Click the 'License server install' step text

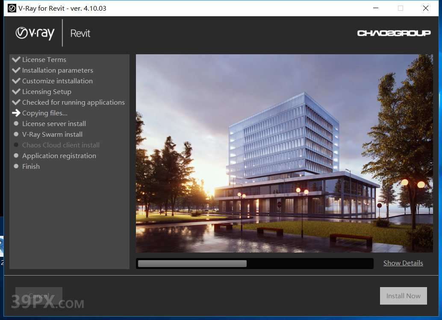coord(54,123)
